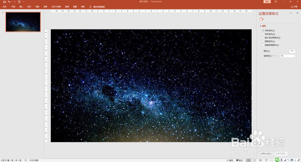Click the wrench settings icon on IME bar
Viewport: 301px width, 162px height.
(299, 160)
